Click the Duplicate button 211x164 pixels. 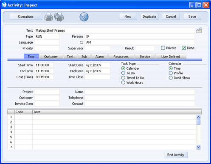tap(149, 16)
